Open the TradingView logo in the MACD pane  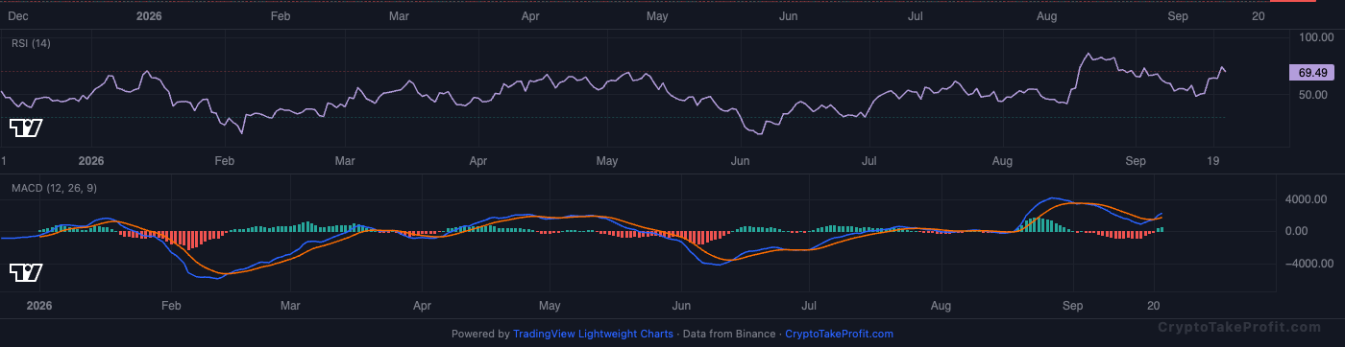click(x=25, y=273)
